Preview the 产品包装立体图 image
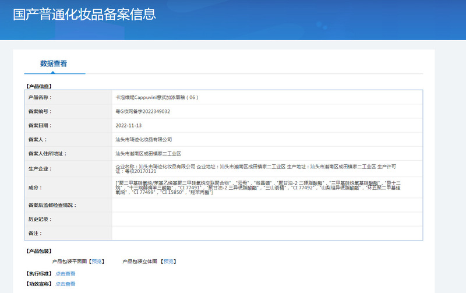 tap(168, 262)
